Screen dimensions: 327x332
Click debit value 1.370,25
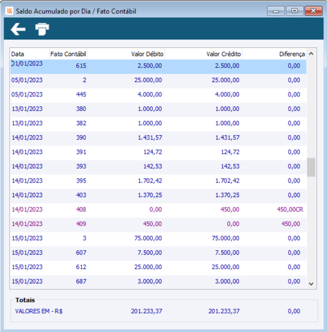[x=150, y=195]
